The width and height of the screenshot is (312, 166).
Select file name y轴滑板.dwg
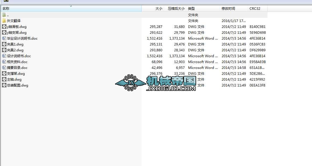click(17, 27)
